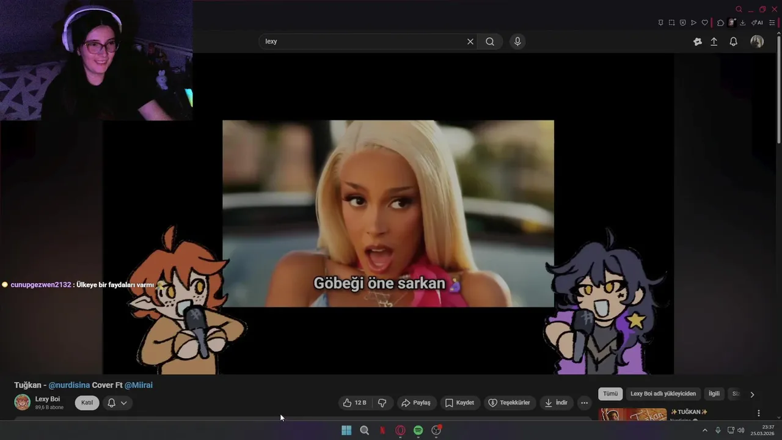
Task: Click the Teşekkürler button
Action: [x=510, y=403]
